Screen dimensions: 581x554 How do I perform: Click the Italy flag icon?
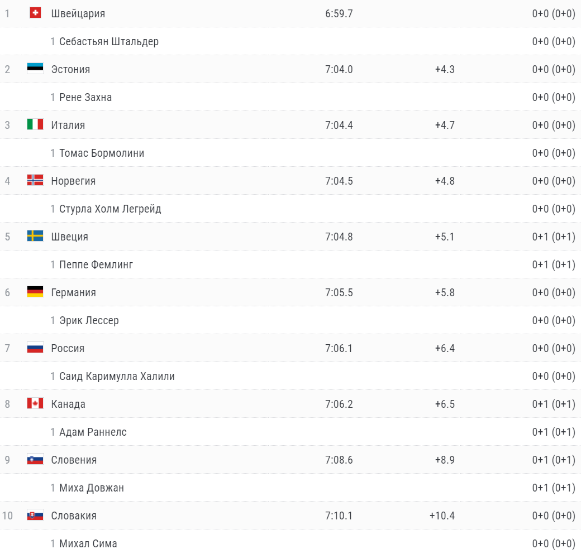click(35, 124)
